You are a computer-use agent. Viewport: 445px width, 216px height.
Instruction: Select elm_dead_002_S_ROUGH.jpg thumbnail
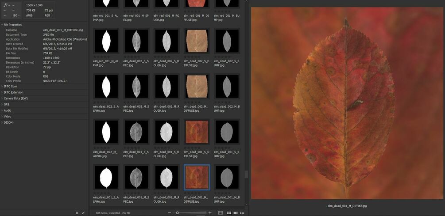coord(166,41)
